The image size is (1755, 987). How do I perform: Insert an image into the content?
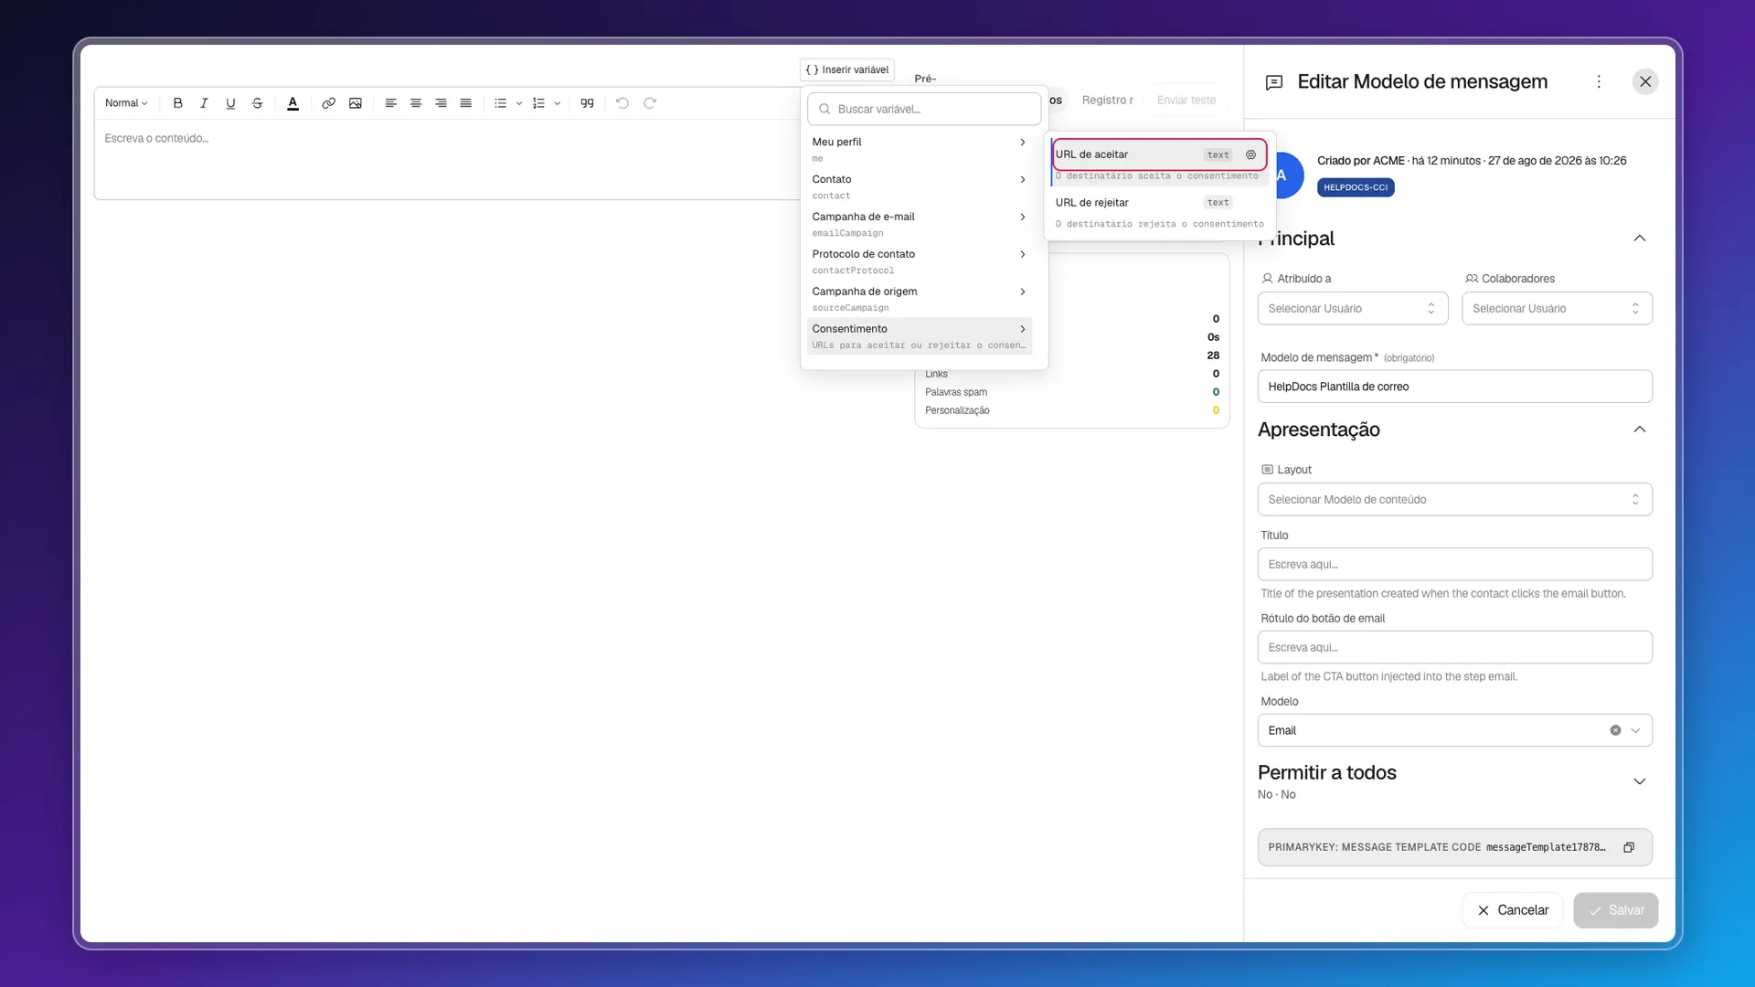click(356, 103)
